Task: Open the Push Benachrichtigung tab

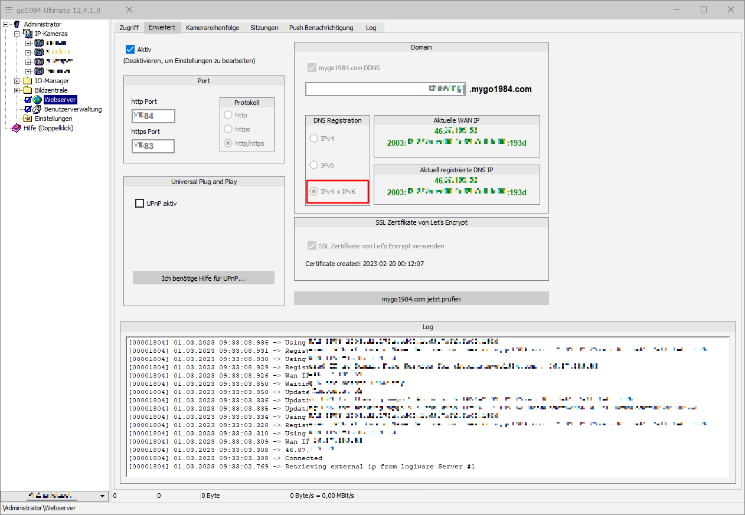Action: [321, 28]
